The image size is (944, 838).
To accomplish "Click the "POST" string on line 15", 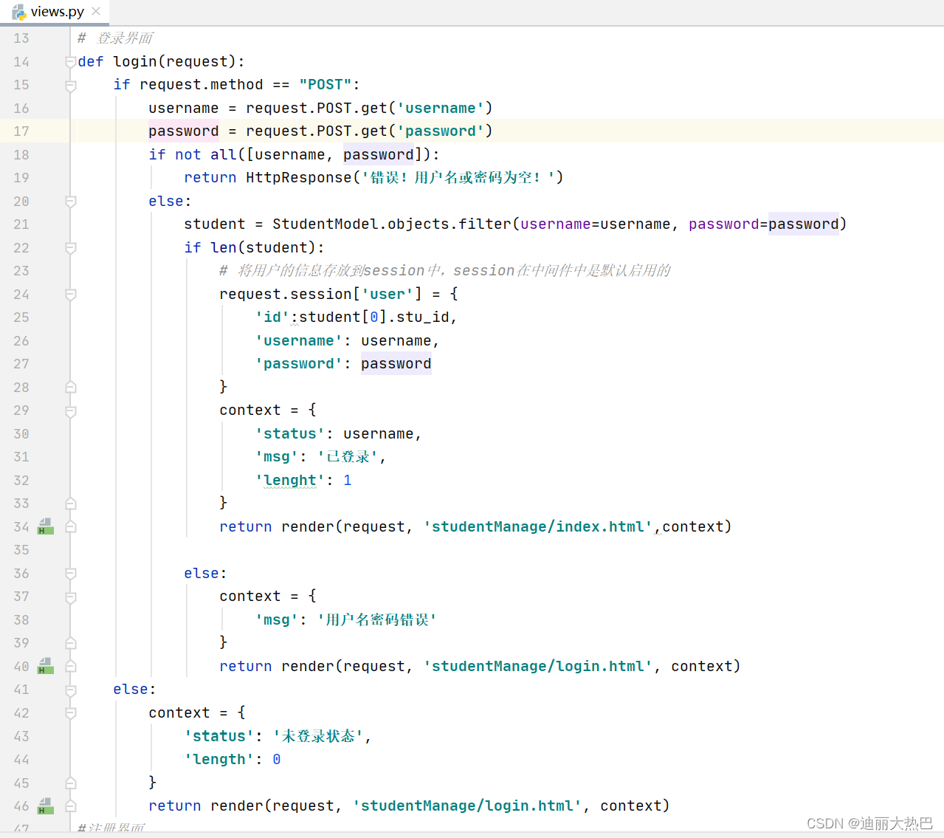I will coord(325,85).
